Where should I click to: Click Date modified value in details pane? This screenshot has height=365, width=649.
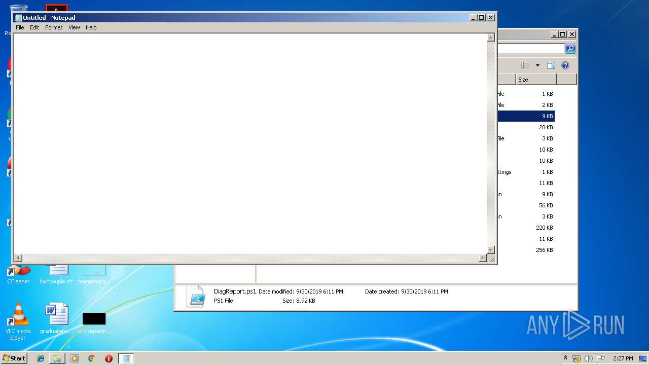click(319, 291)
